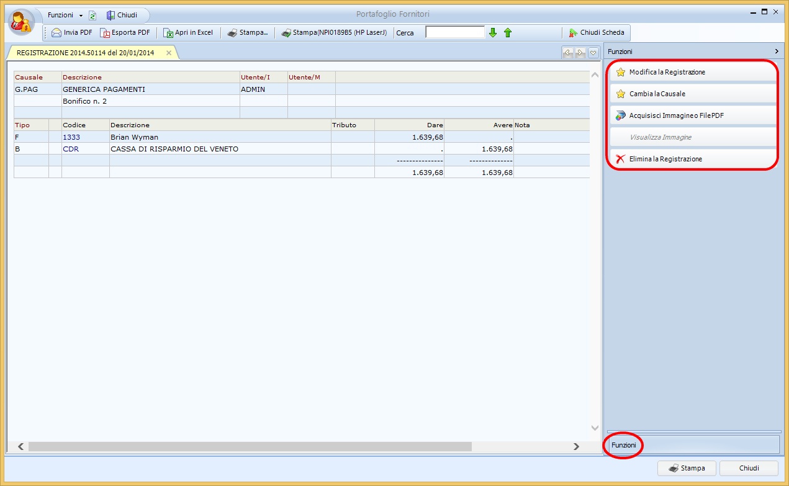Click Modifica la Registrazione button
789x486 pixels.
[x=667, y=72]
